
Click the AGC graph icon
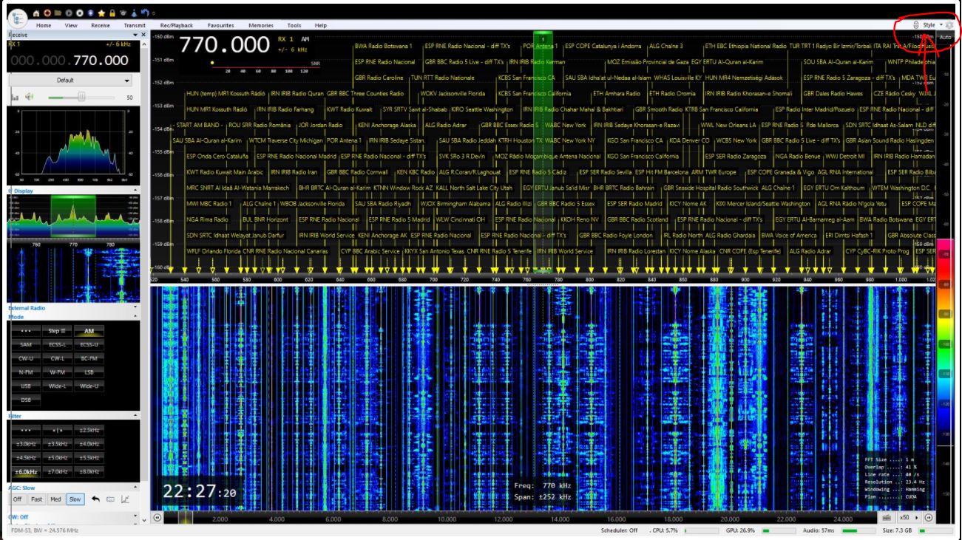point(125,499)
